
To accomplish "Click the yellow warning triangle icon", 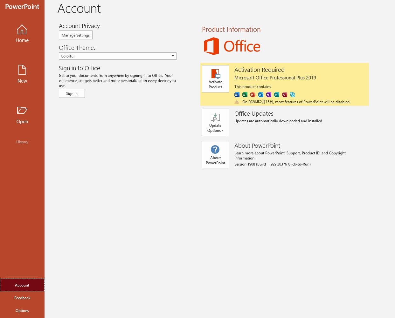I will (x=237, y=102).
